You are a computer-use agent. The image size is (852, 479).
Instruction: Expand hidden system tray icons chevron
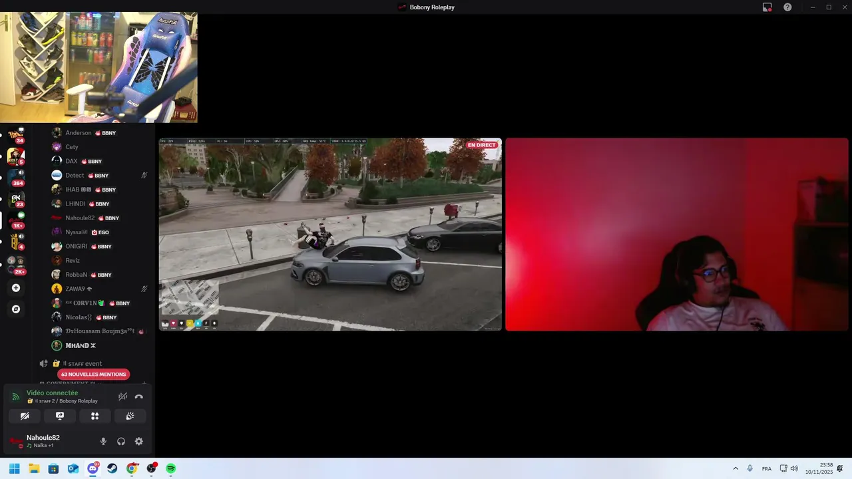point(736,468)
